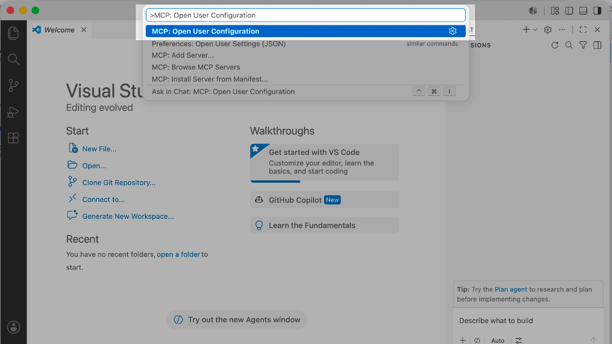Maximize the chat panel
The width and height of the screenshot is (612, 344).
pyautogui.click(x=583, y=29)
